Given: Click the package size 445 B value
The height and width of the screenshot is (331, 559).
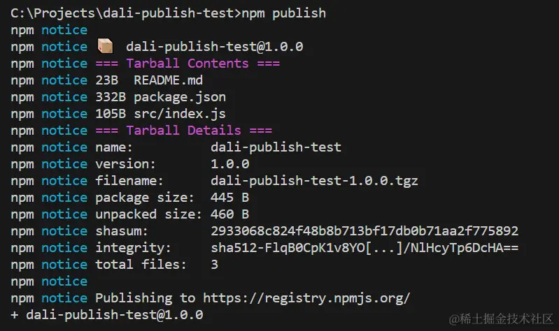Looking at the screenshot, I should (x=229, y=198).
